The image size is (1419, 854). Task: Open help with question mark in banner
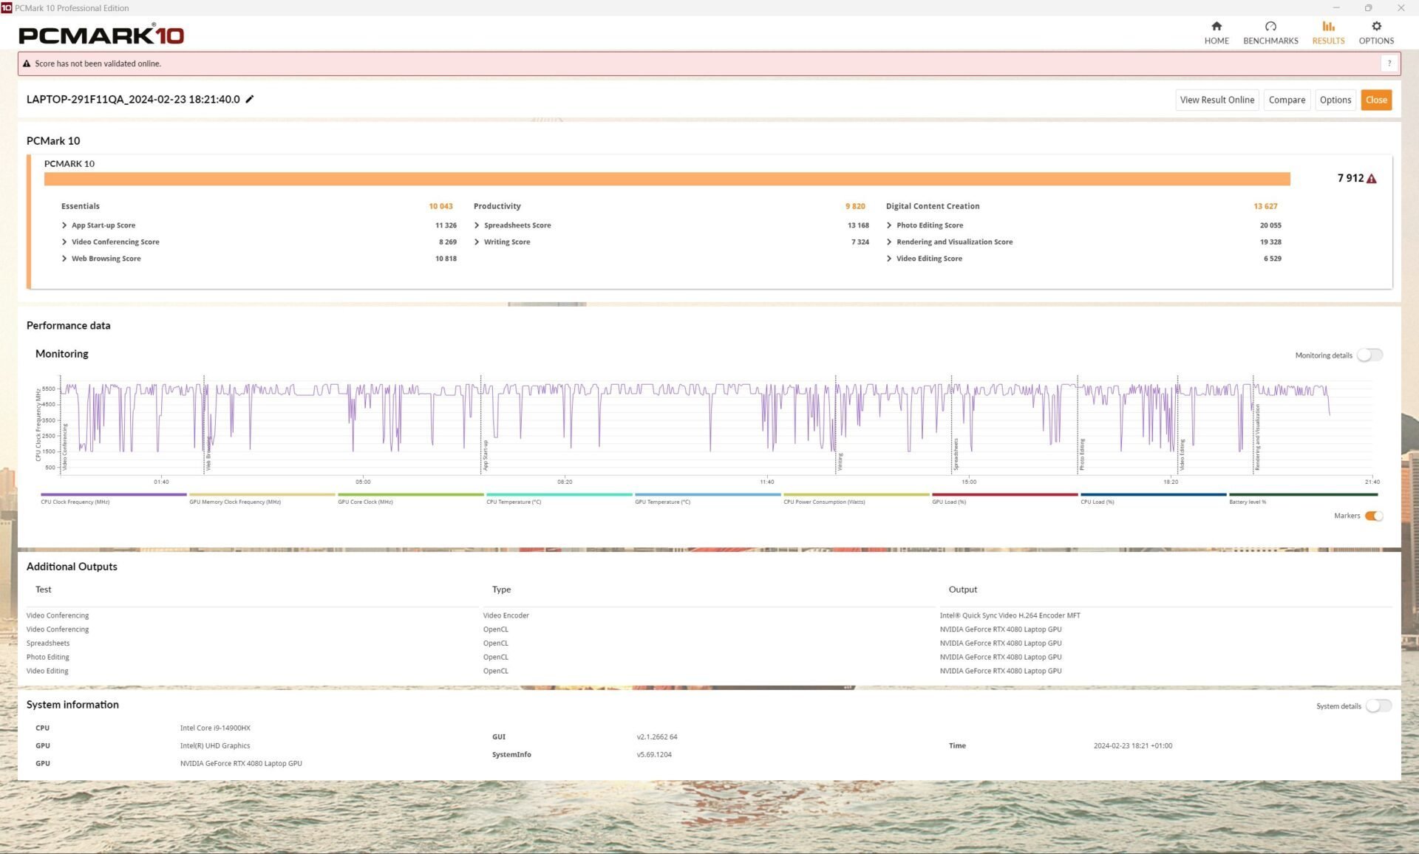pyautogui.click(x=1389, y=64)
